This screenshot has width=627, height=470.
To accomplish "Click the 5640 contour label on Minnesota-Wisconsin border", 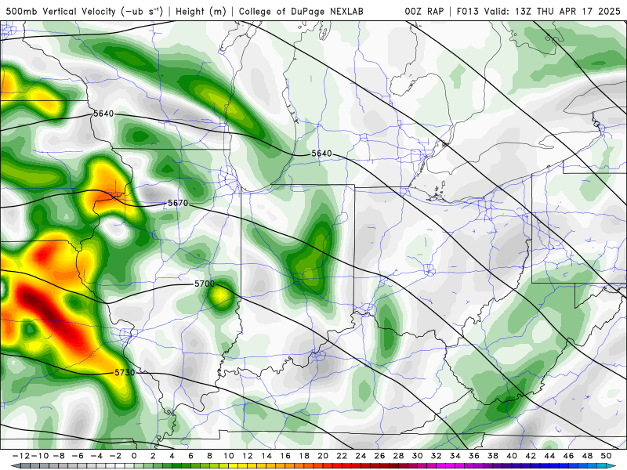I will [103, 114].
